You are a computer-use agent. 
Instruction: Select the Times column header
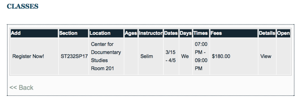pyautogui.click(x=201, y=33)
